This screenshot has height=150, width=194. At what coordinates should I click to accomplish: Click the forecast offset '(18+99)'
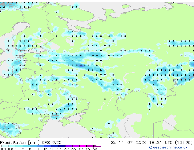[184, 143]
